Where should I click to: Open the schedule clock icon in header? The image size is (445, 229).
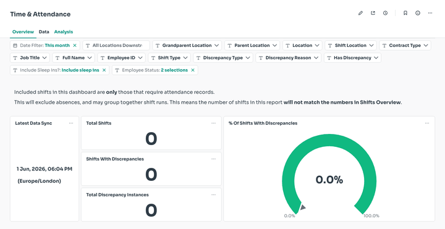(x=385, y=13)
